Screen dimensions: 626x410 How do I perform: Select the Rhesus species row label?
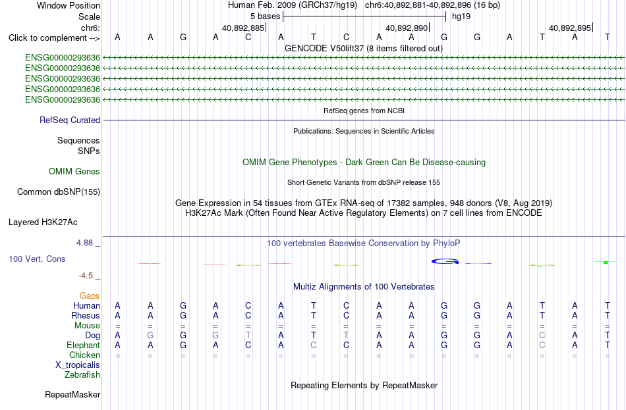point(86,315)
